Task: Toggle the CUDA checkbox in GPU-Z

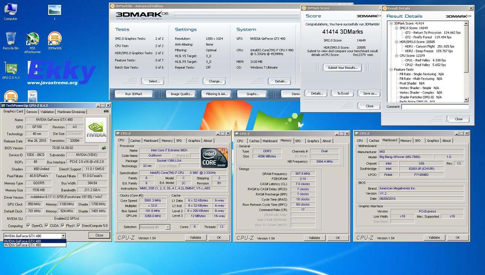Action: point(47,226)
